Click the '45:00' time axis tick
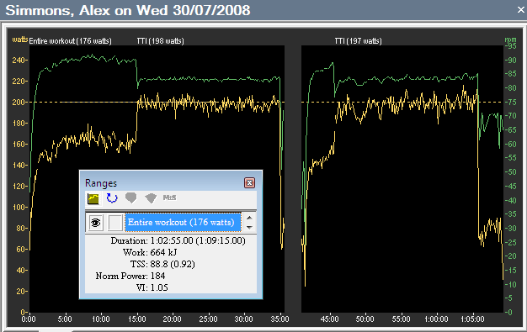 pyautogui.click(x=329, y=319)
